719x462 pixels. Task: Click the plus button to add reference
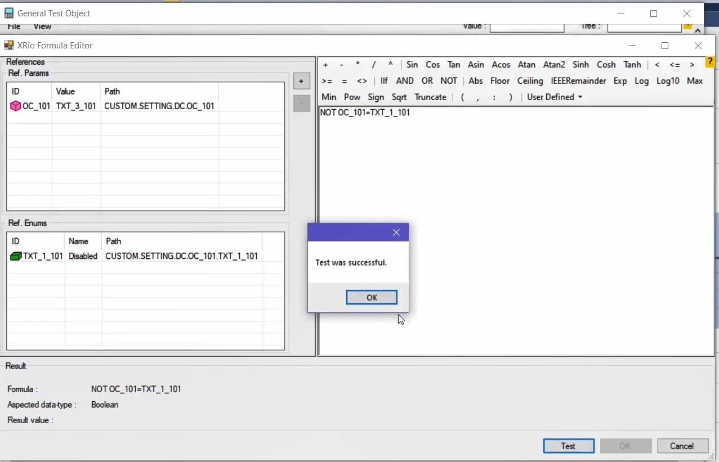click(301, 82)
